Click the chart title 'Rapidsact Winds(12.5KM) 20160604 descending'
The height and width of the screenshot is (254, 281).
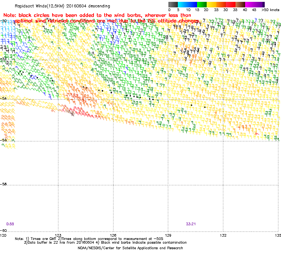(62, 6)
